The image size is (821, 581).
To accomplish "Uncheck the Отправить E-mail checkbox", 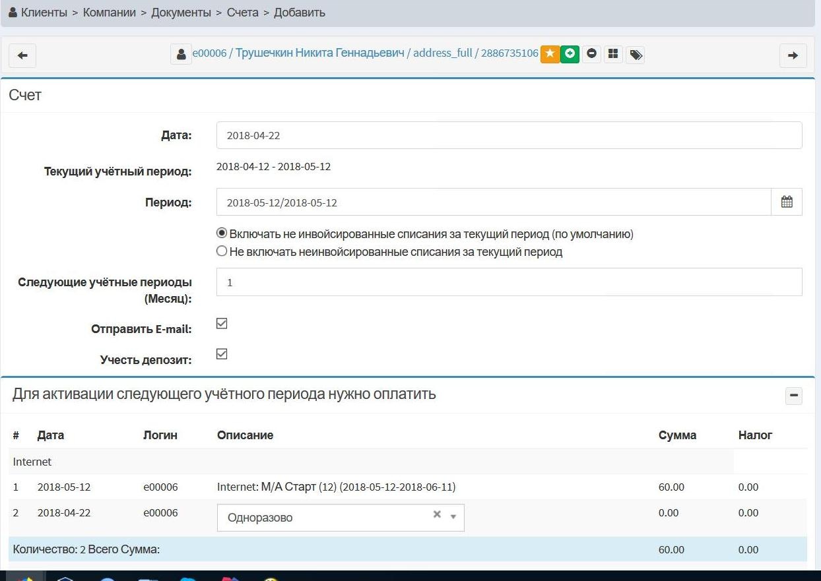I will point(222,324).
